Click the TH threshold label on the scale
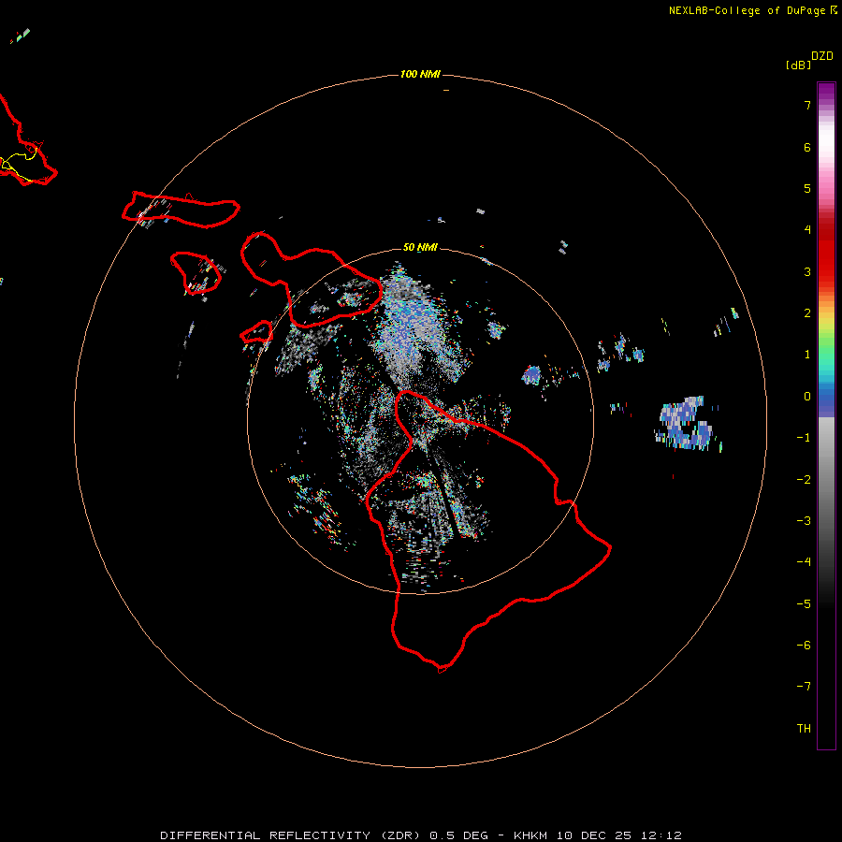This screenshot has height=842, width=842. point(804,729)
